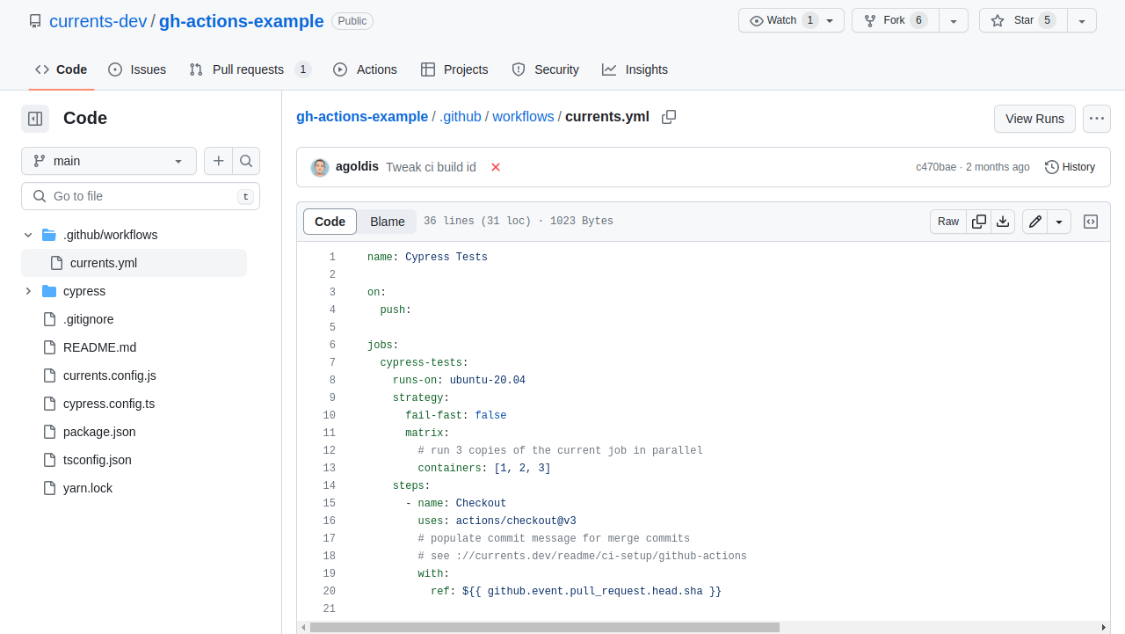The width and height of the screenshot is (1125, 634).
Task: Open the Watch dropdown
Action: pos(791,20)
